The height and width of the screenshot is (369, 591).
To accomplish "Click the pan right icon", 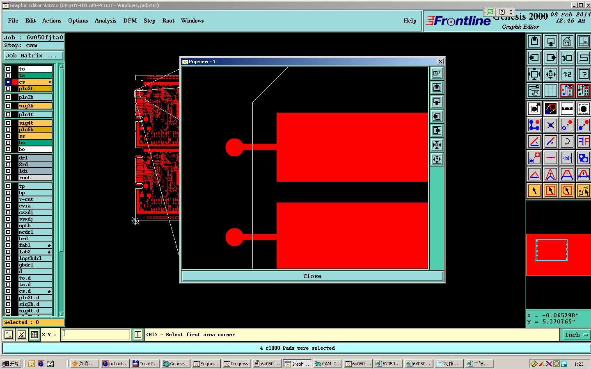I will point(551,58).
